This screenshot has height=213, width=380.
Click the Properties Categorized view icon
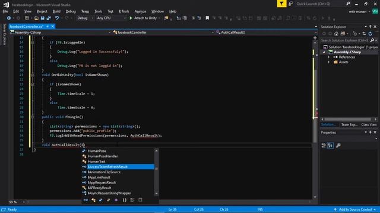(x=324, y=146)
